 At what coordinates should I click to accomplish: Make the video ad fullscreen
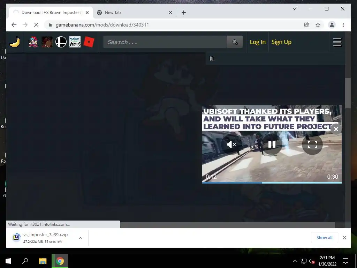(312, 144)
